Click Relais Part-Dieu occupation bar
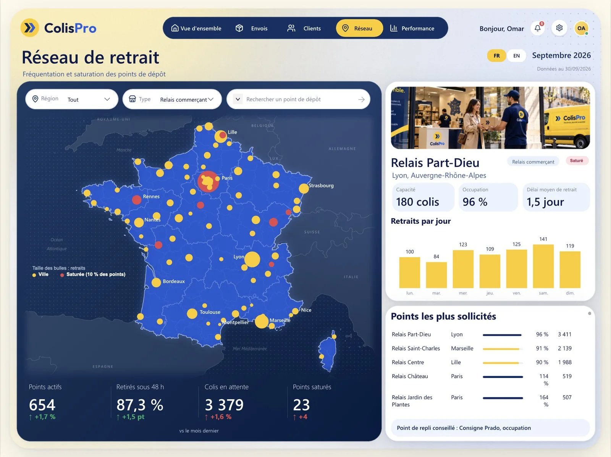This screenshot has width=611, height=457. tap(502, 335)
